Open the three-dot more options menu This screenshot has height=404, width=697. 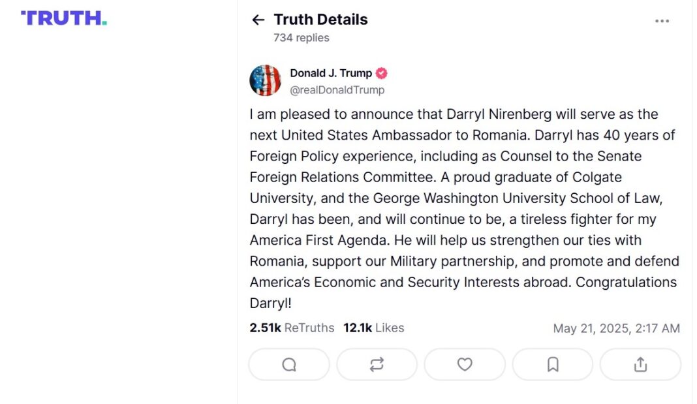tap(662, 21)
